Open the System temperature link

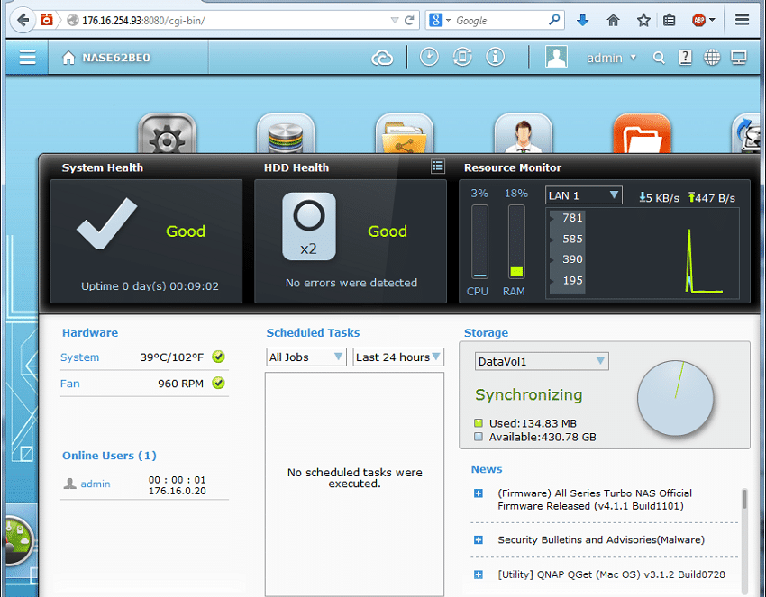(x=79, y=357)
